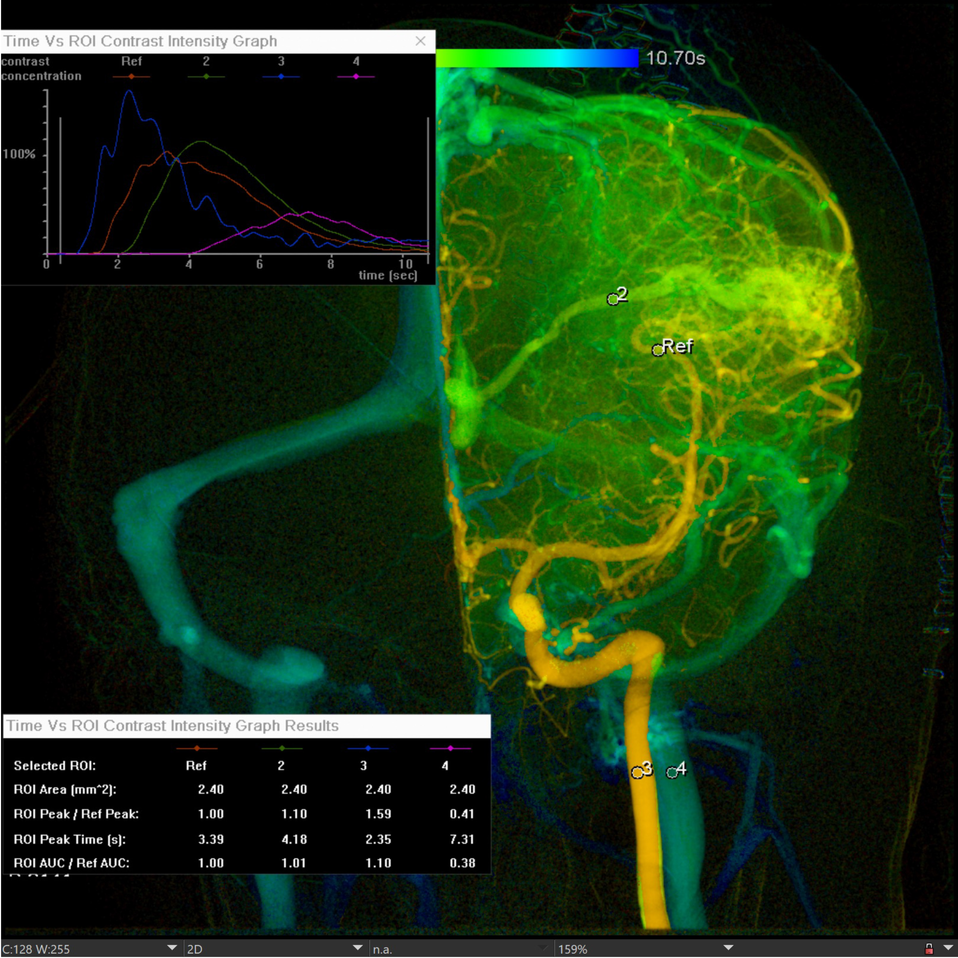Open the C:128 W:255 window level dropdown

click(172, 948)
